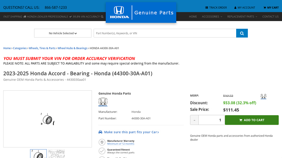Open My Cart in header
282x158 pixels.
point(271,7)
